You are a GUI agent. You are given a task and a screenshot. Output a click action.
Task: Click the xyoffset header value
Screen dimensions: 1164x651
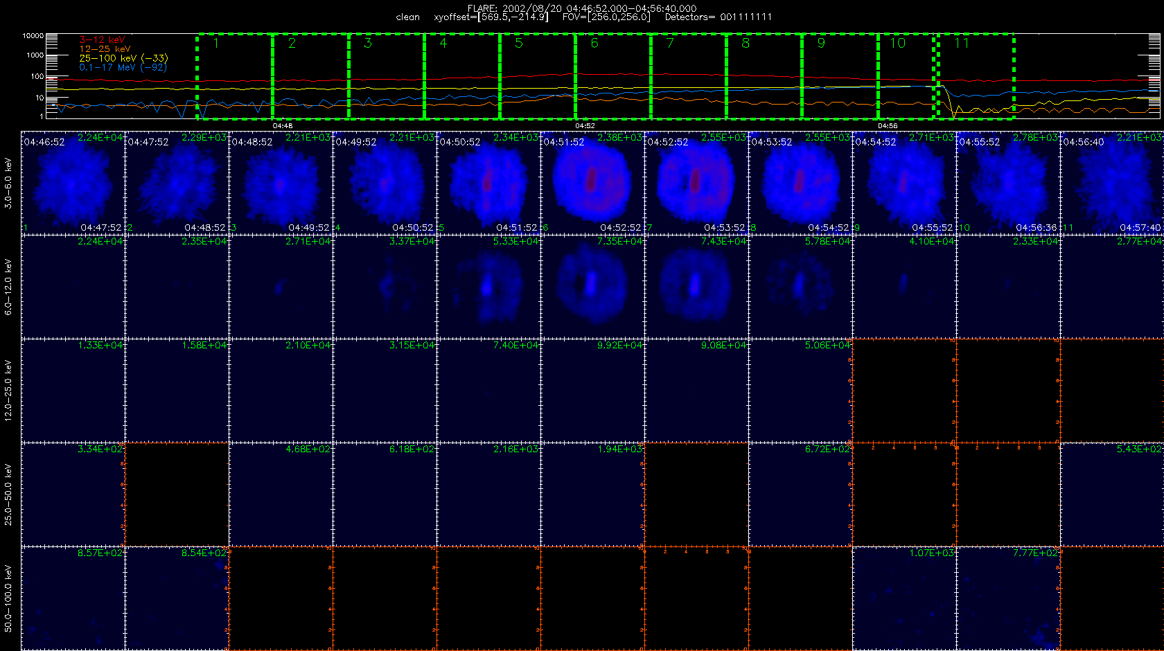[x=491, y=17]
